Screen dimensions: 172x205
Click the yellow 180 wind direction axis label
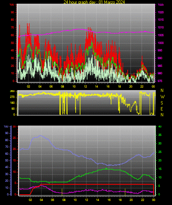pyautogui.click(x=12, y=103)
